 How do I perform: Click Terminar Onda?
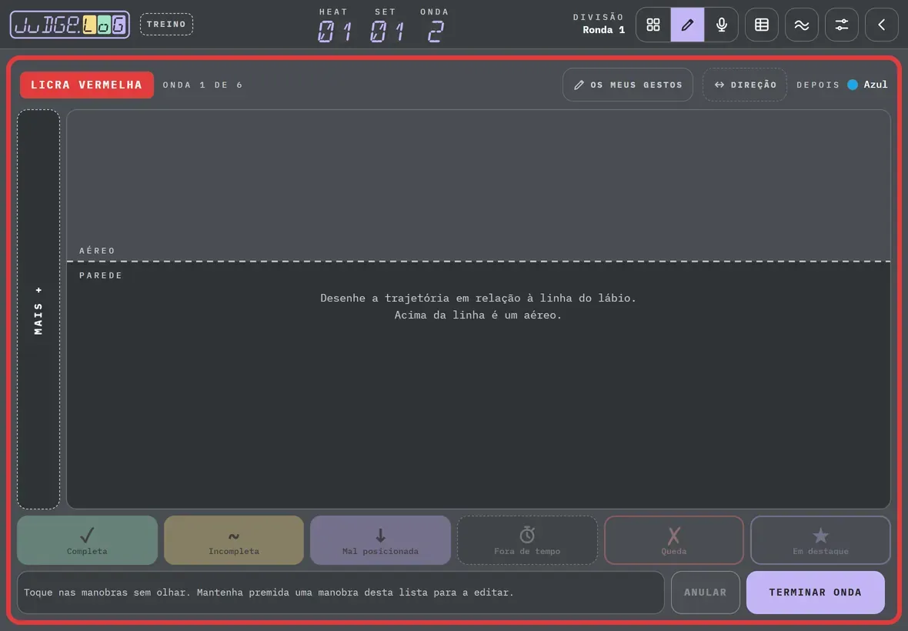[x=816, y=593]
